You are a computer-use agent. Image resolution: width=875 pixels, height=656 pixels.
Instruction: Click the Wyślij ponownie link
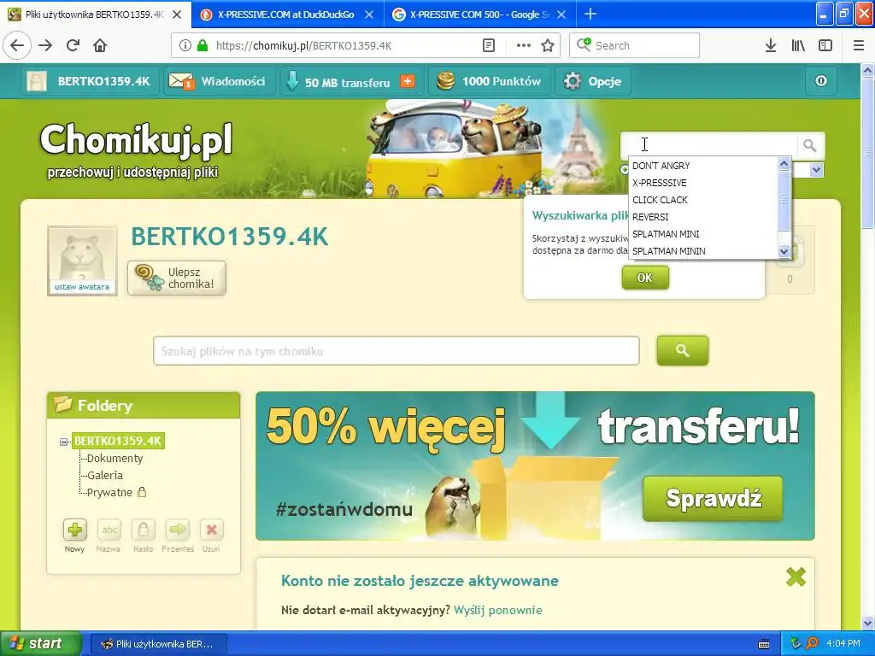pyautogui.click(x=498, y=610)
